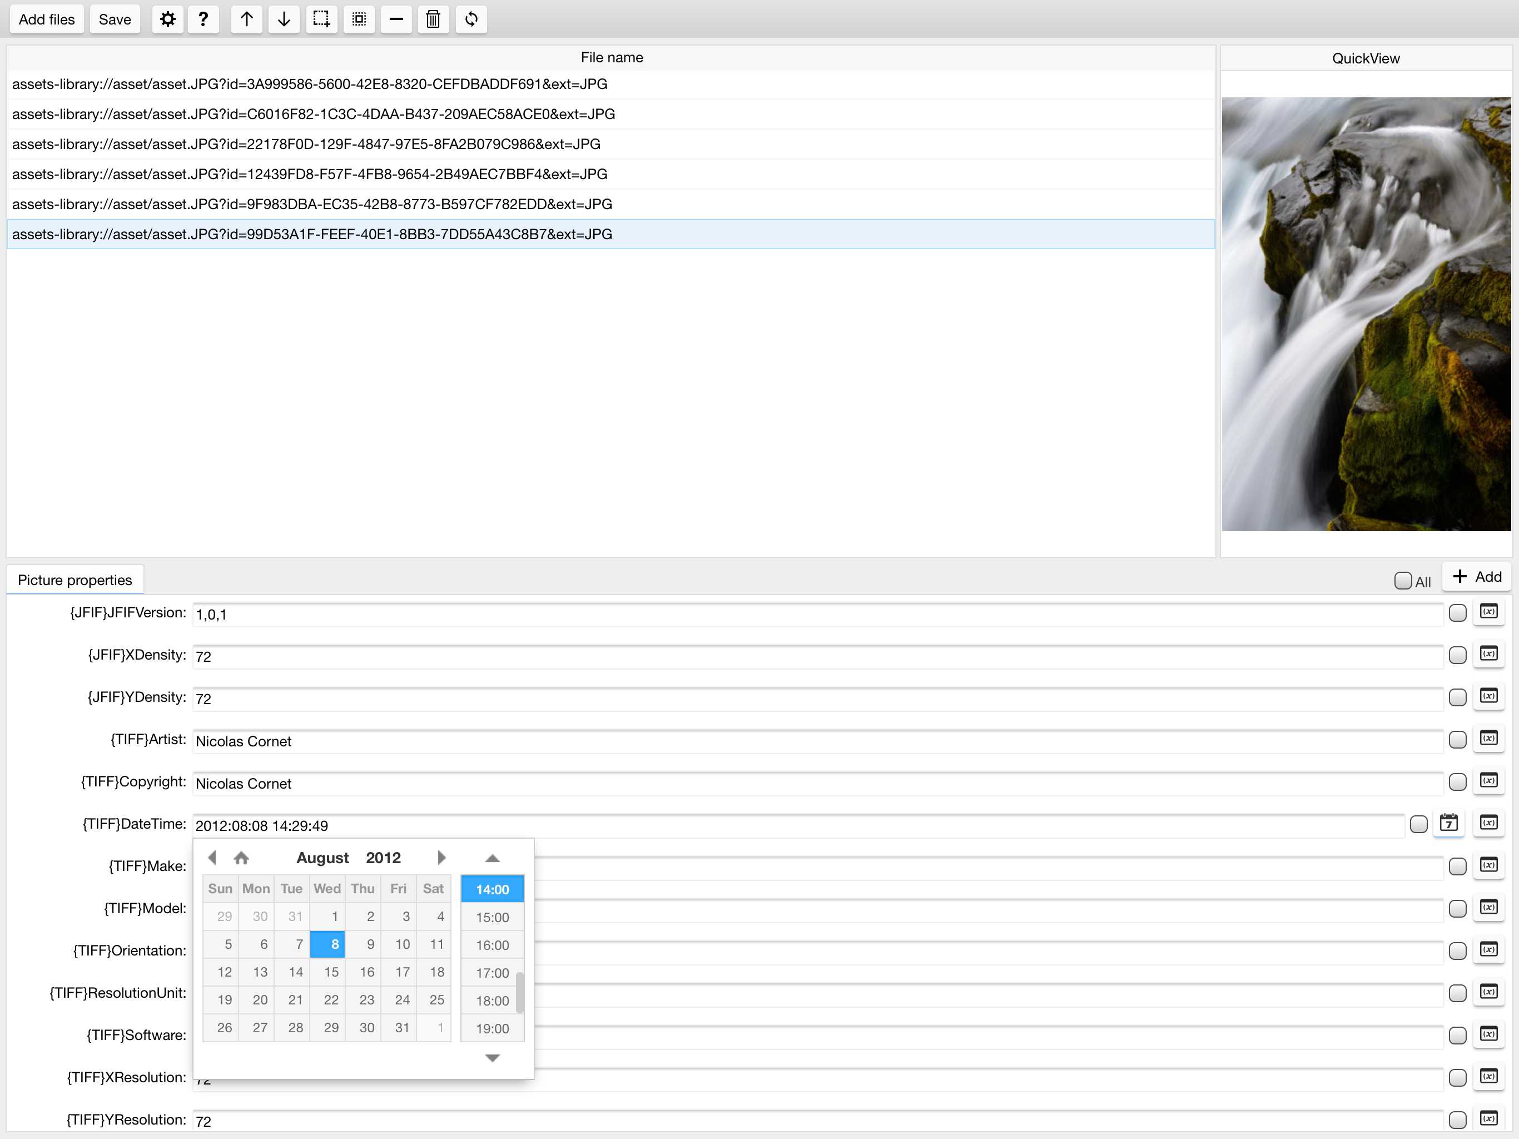Click the question mark help icon
1519x1139 pixels.
tap(202, 19)
